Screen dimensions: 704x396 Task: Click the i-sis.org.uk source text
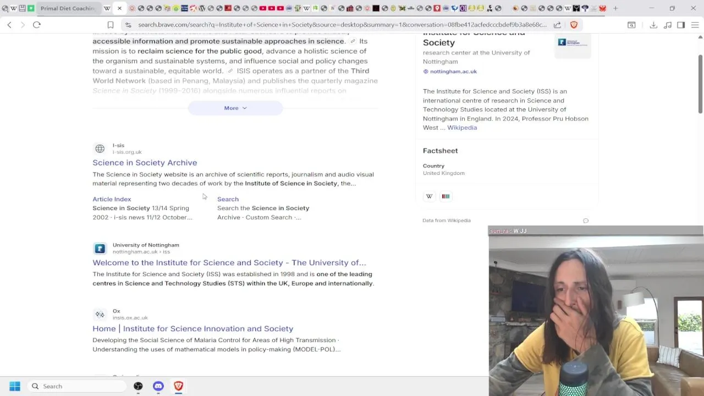coord(127,152)
